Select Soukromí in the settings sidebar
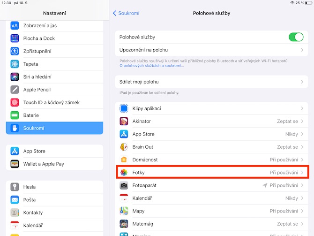The width and height of the screenshot is (314, 236). [54, 128]
